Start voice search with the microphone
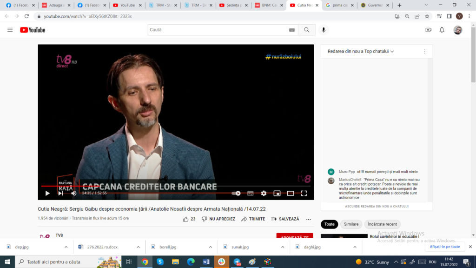Viewport: 476px width, 268px height. point(324,30)
